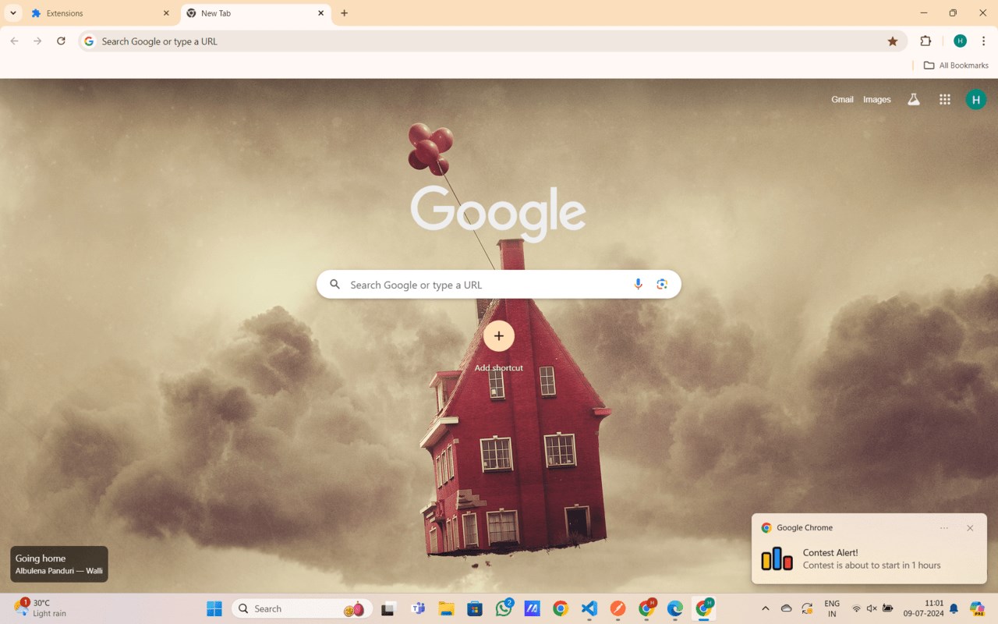Open muted volume speaker tray icon
This screenshot has height=624, width=998.
[x=872, y=608]
